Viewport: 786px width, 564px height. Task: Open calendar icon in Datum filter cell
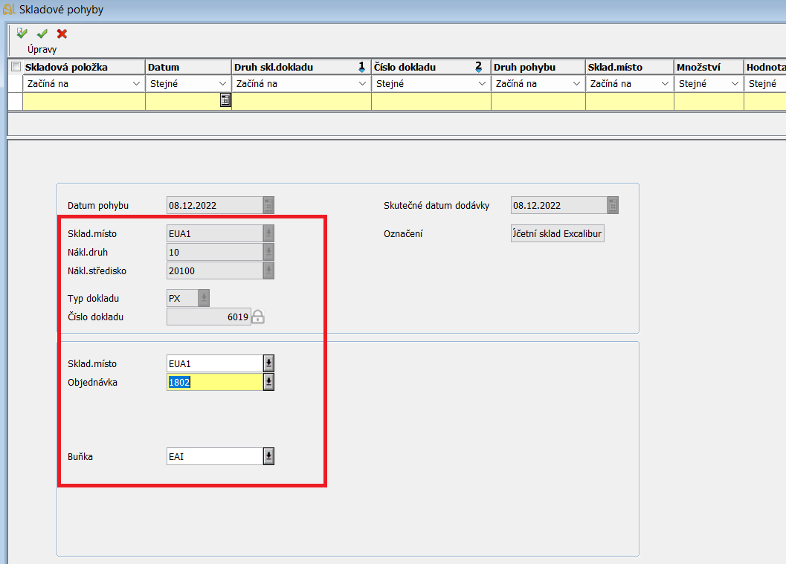pos(225,101)
